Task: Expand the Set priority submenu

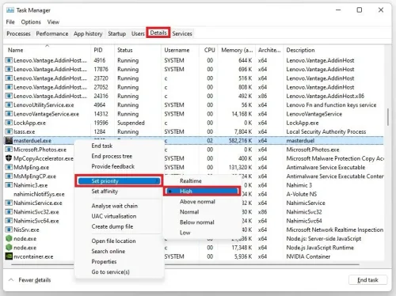Action: (x=119, y=181)
